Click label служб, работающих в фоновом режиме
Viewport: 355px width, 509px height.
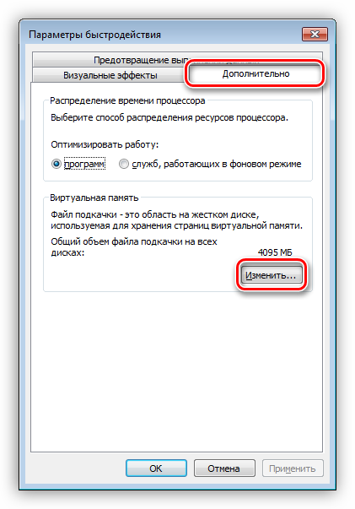click(x=217, y=165)
